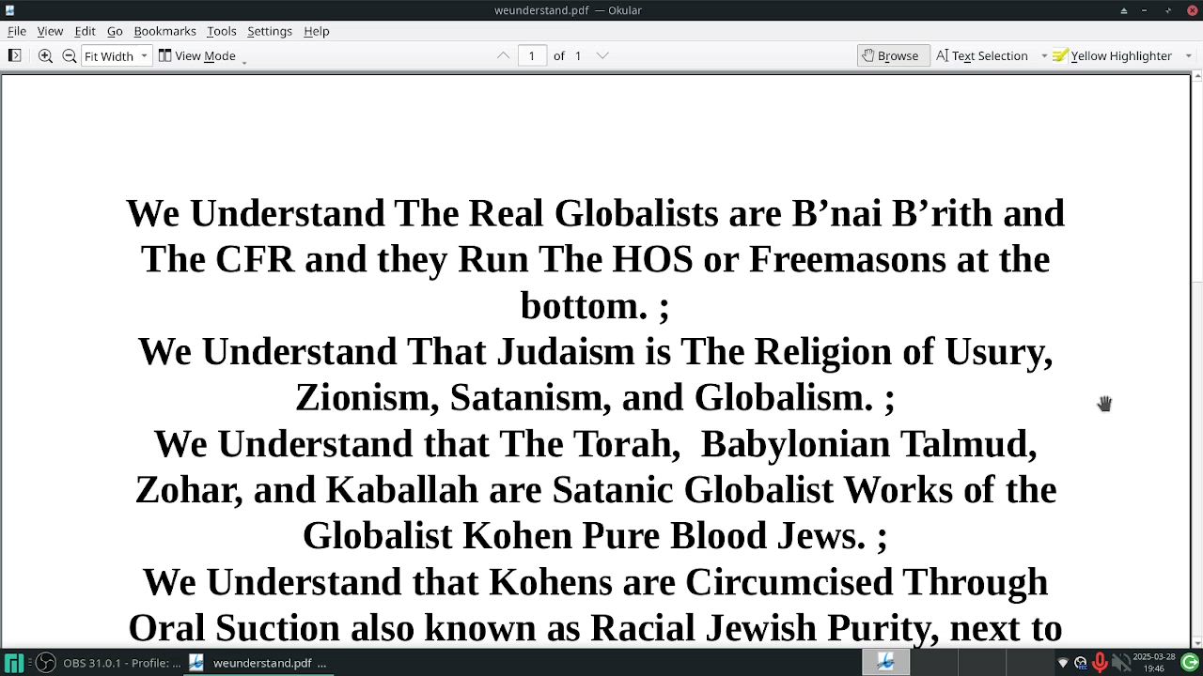Enable the Browse hand tool
Viewport: 1203px width, 676px height.
[890, 55]
